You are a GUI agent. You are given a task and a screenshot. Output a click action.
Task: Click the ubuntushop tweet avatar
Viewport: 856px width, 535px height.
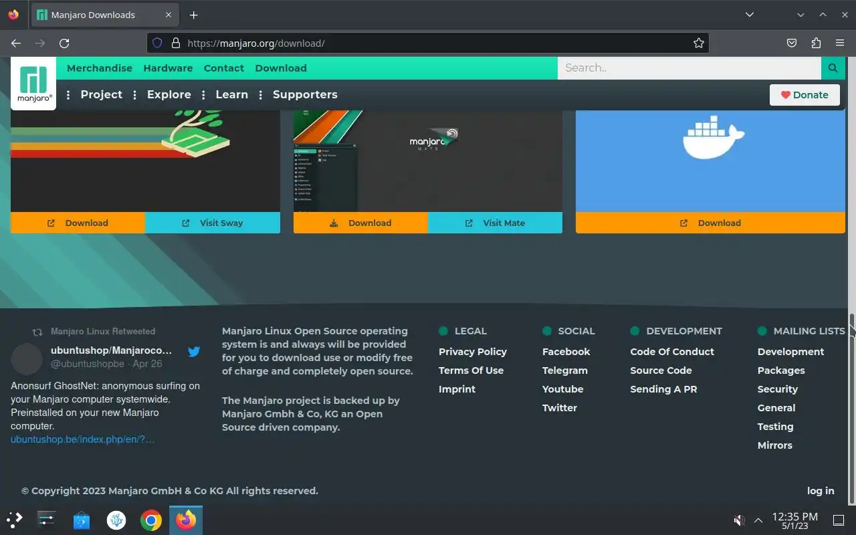(x=27, y=359)
